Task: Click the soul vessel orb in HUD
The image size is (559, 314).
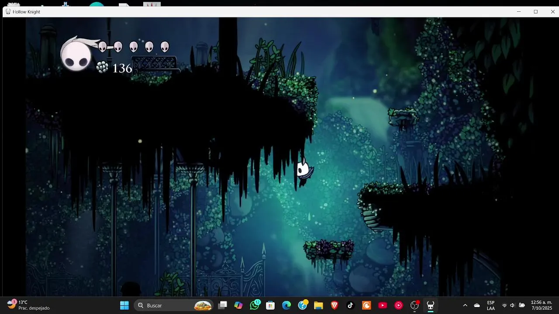Action: coord(77,56)
